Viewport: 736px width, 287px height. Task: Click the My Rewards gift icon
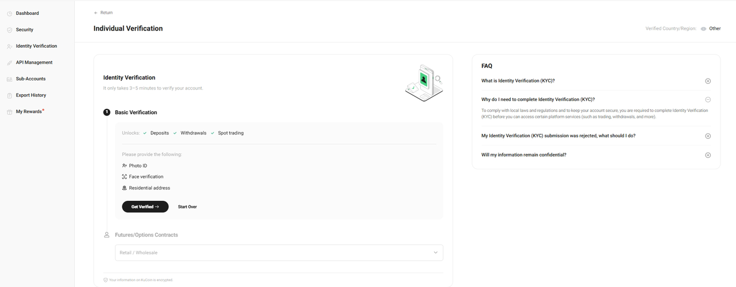tap(9, 112)
